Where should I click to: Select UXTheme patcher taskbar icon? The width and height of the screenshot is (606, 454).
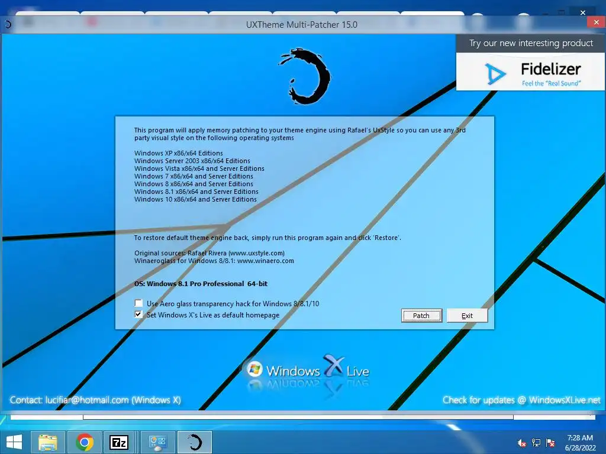click(x=194, y=442)
